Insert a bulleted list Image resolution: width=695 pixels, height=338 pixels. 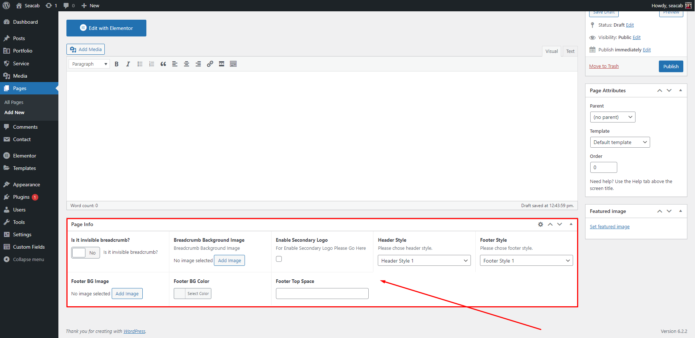pyautogui.click(x=140, y=64)
